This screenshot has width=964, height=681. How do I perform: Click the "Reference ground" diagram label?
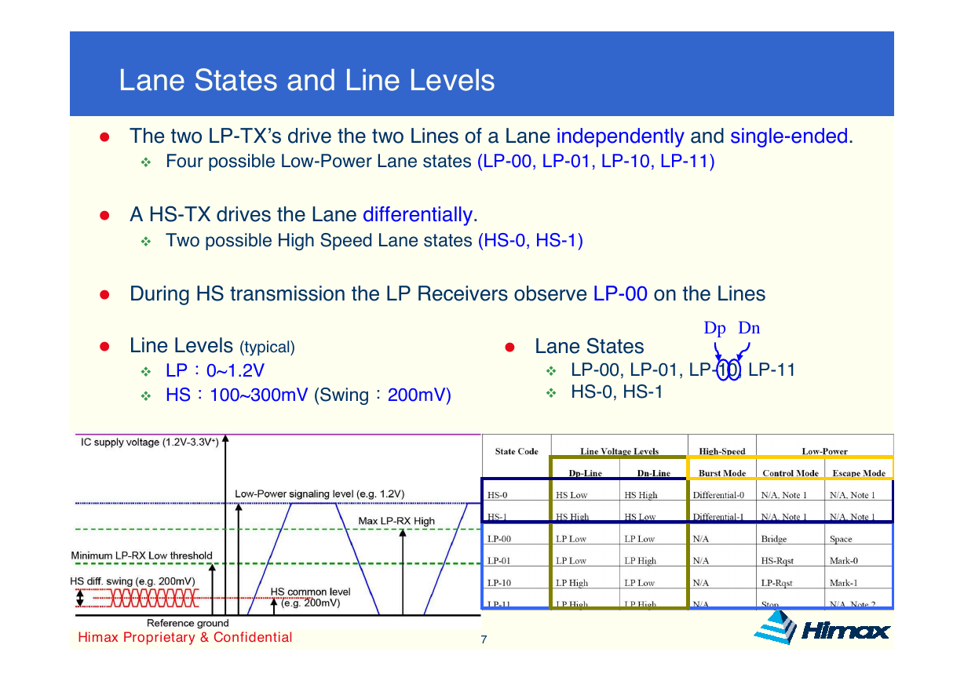click(x=188, y=624)
